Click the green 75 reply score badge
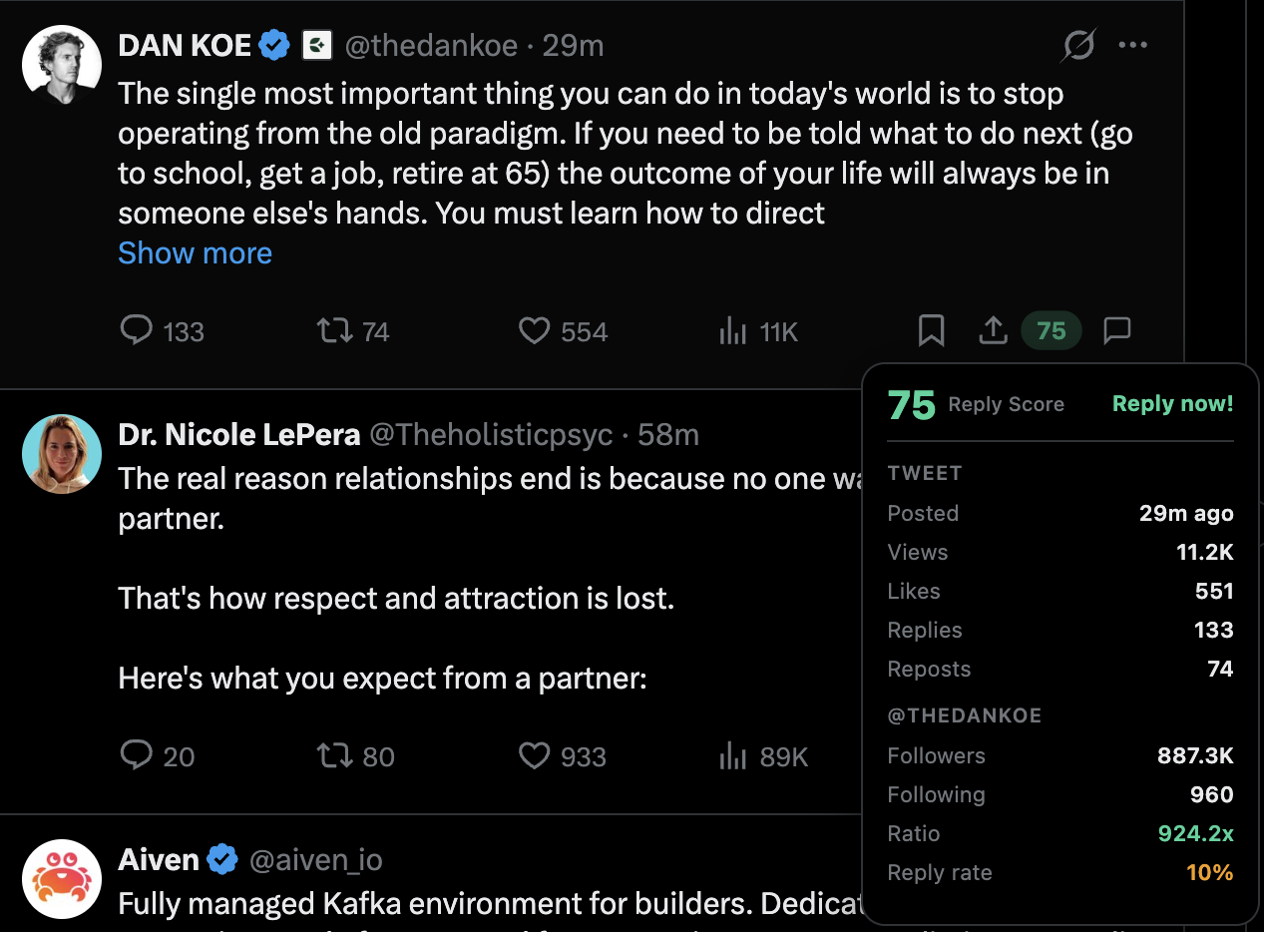Screen dimensions: 1264x932 coord(1052,330)
